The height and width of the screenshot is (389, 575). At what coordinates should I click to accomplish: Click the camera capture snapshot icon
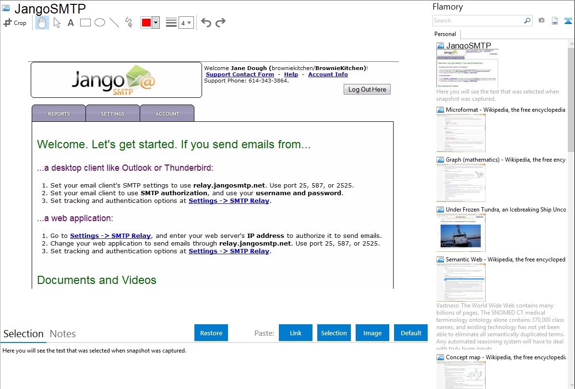click(541, 21)
